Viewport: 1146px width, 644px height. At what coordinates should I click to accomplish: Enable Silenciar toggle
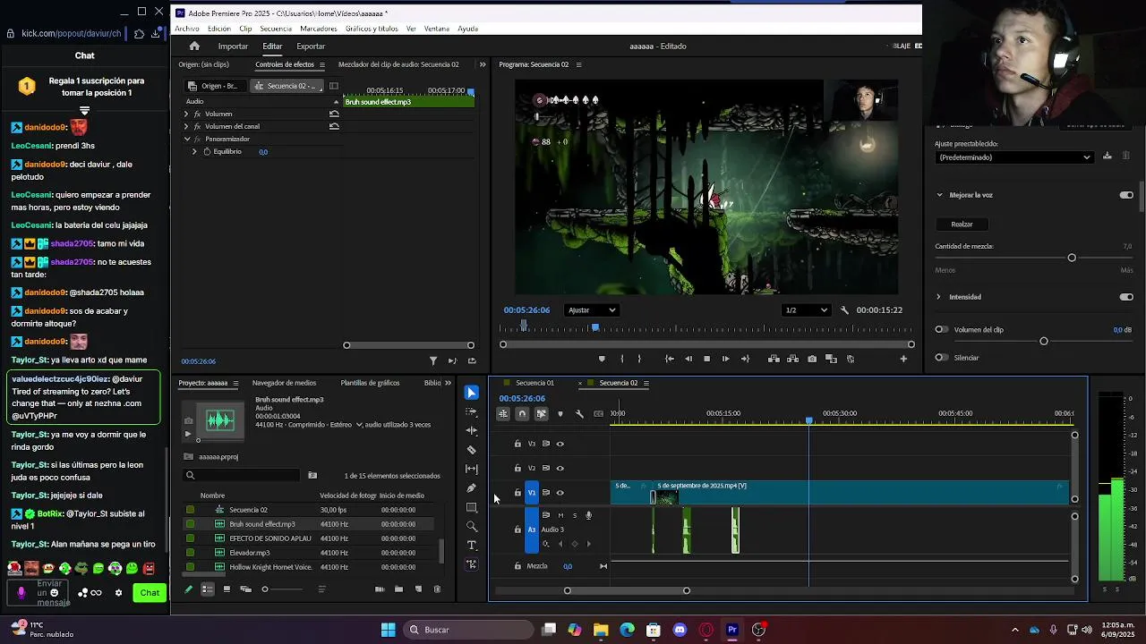pos(941,358)
